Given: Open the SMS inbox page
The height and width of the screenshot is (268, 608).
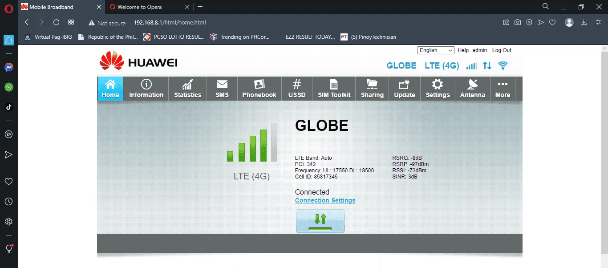Looking at the screenshot, I should tap(222, 89).
